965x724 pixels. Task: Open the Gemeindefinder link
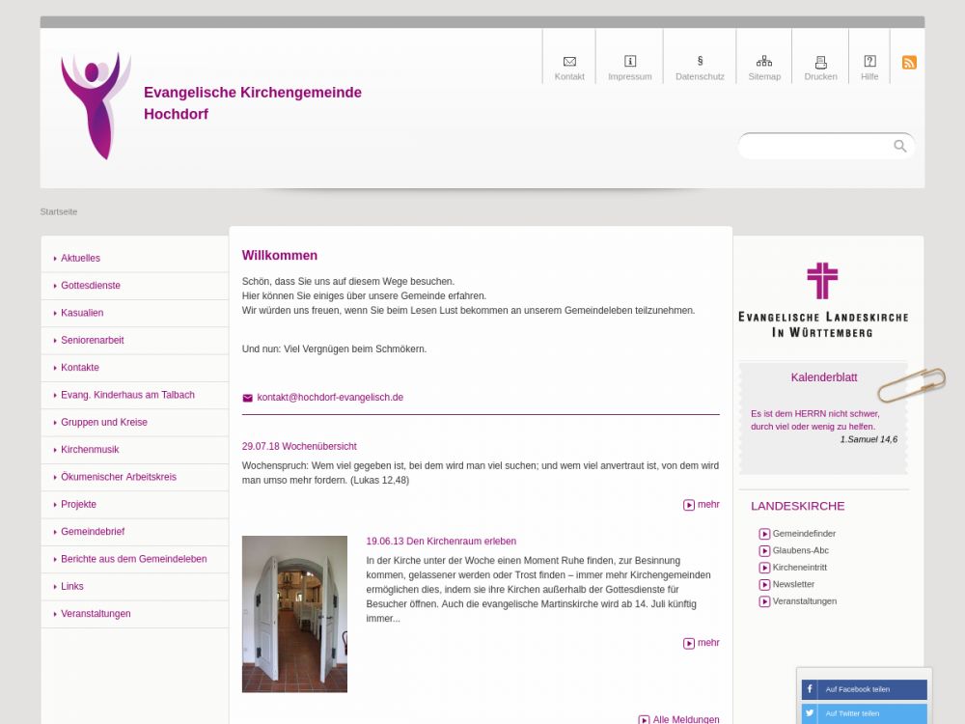[803, 534]
